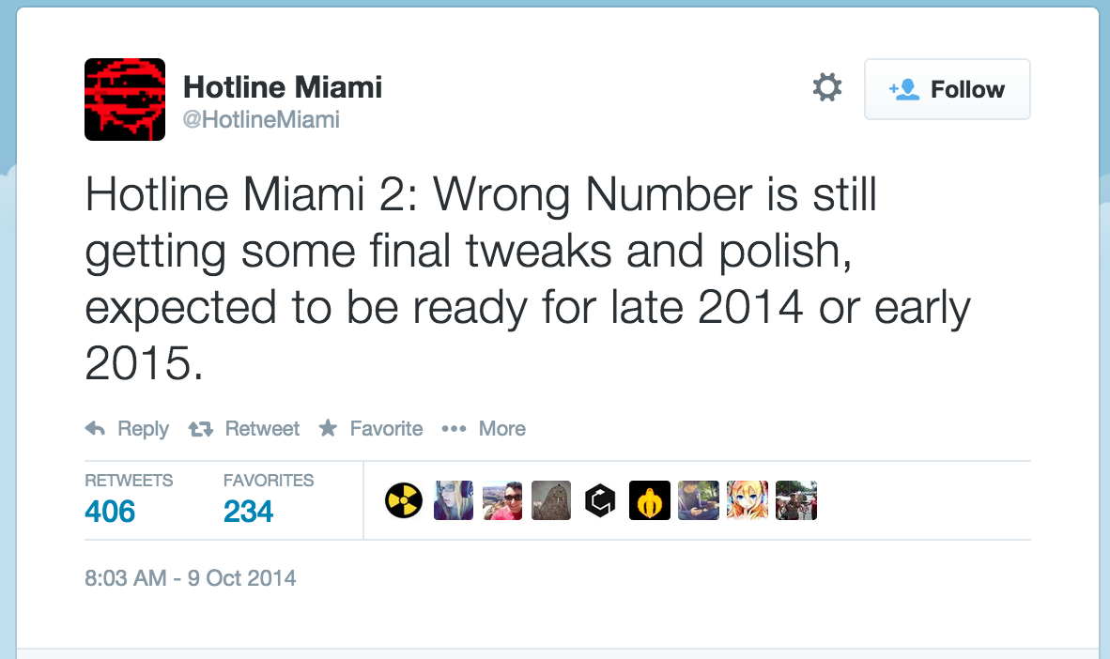
Task: Open the @HotlineMiami handle link
Action: click(261, 120)
